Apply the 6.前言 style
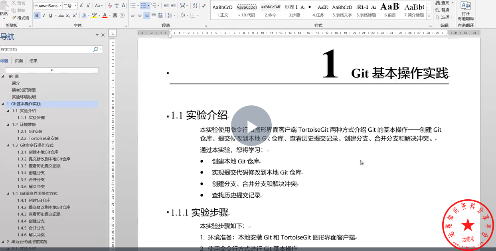 [x=390, y=10]
